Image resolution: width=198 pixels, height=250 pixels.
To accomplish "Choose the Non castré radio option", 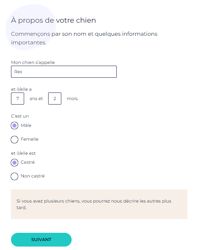I will coord(14,176).
